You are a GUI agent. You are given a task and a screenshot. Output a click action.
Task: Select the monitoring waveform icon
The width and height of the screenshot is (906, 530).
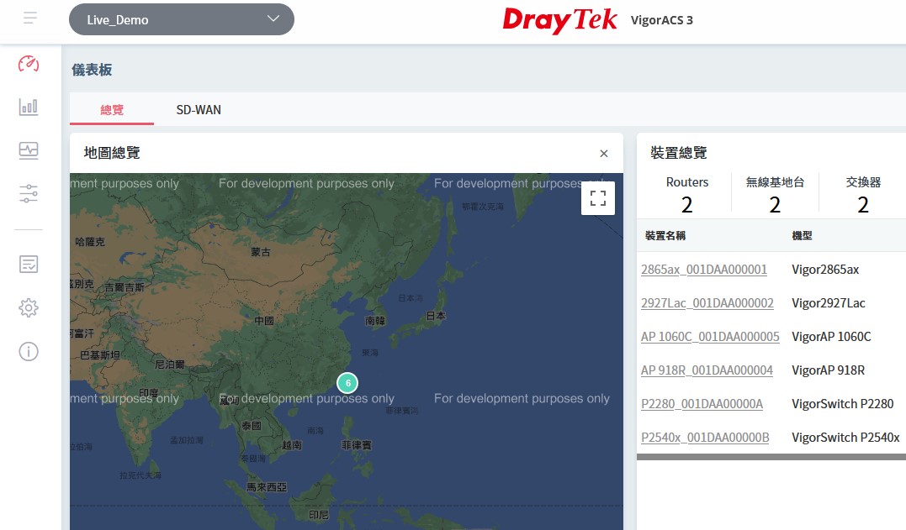29,150
